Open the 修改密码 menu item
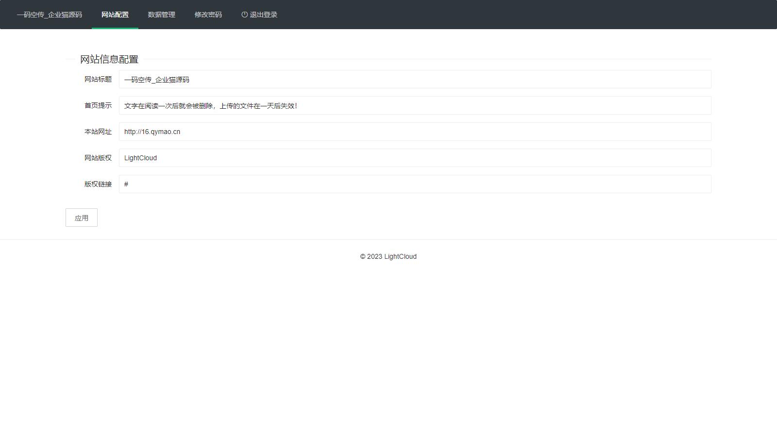 click(208, 15)
